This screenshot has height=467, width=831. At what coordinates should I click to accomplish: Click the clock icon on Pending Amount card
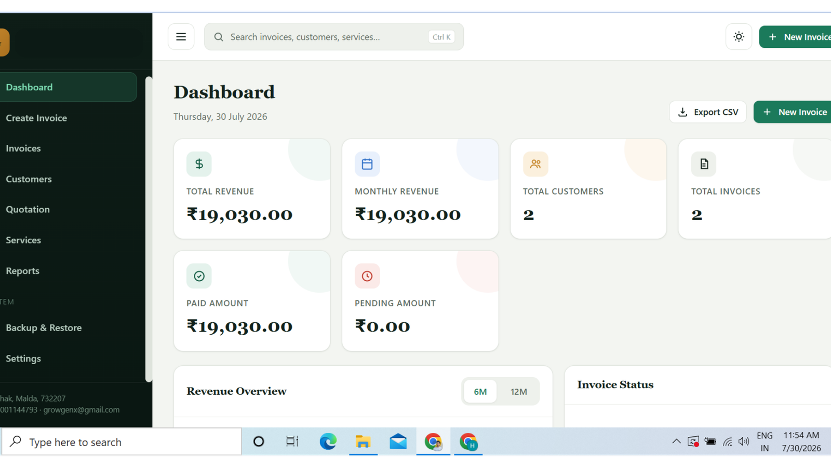coord(367,276)
